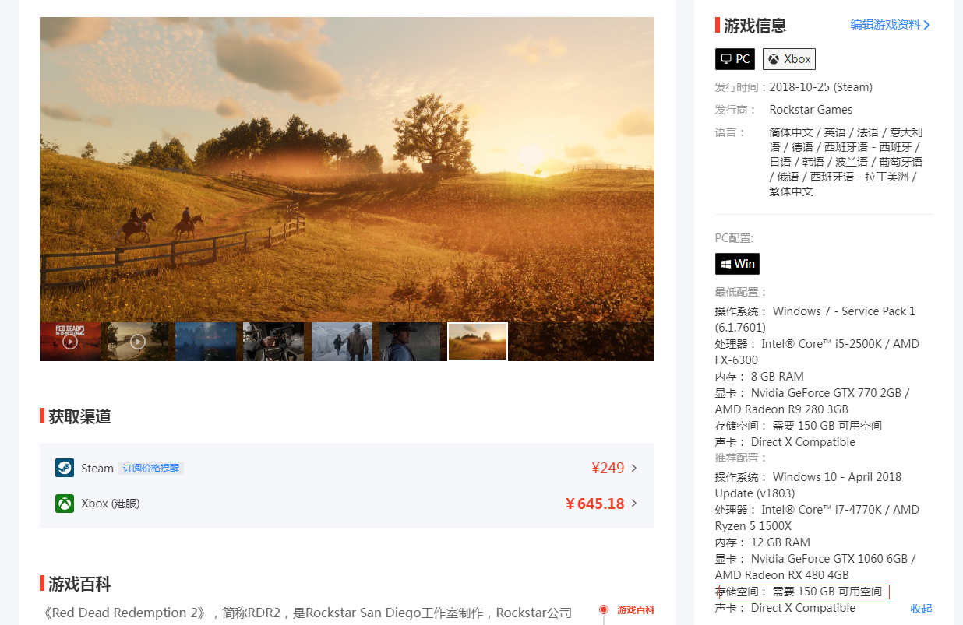963x625 pixels.
Task: Select the Xbox platform tag
Action: click(789, 59)
